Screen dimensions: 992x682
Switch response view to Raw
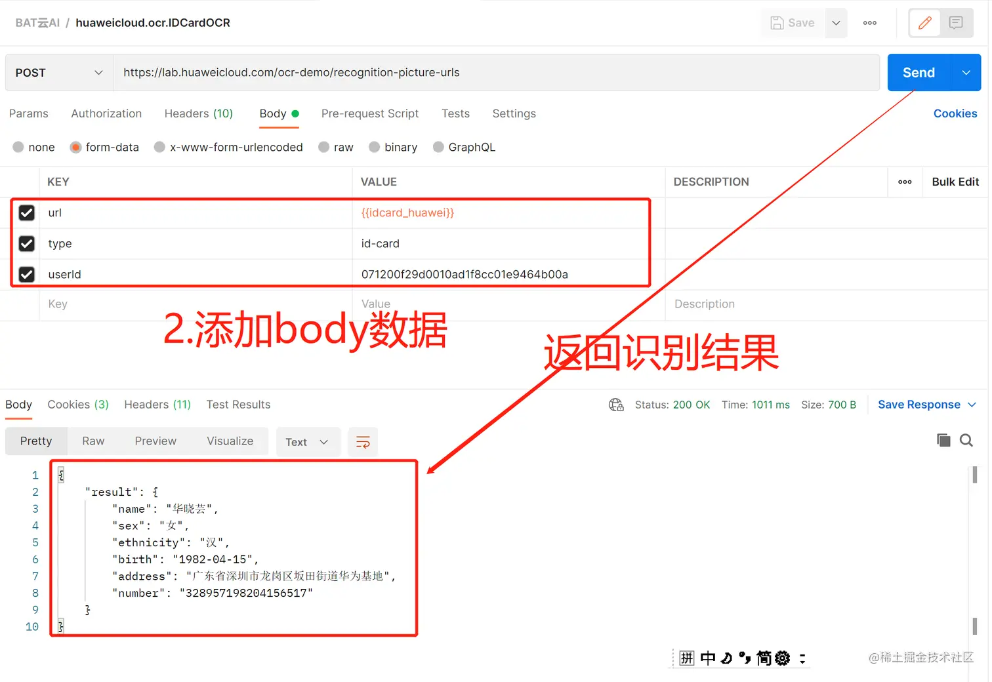tap(93, 441)
